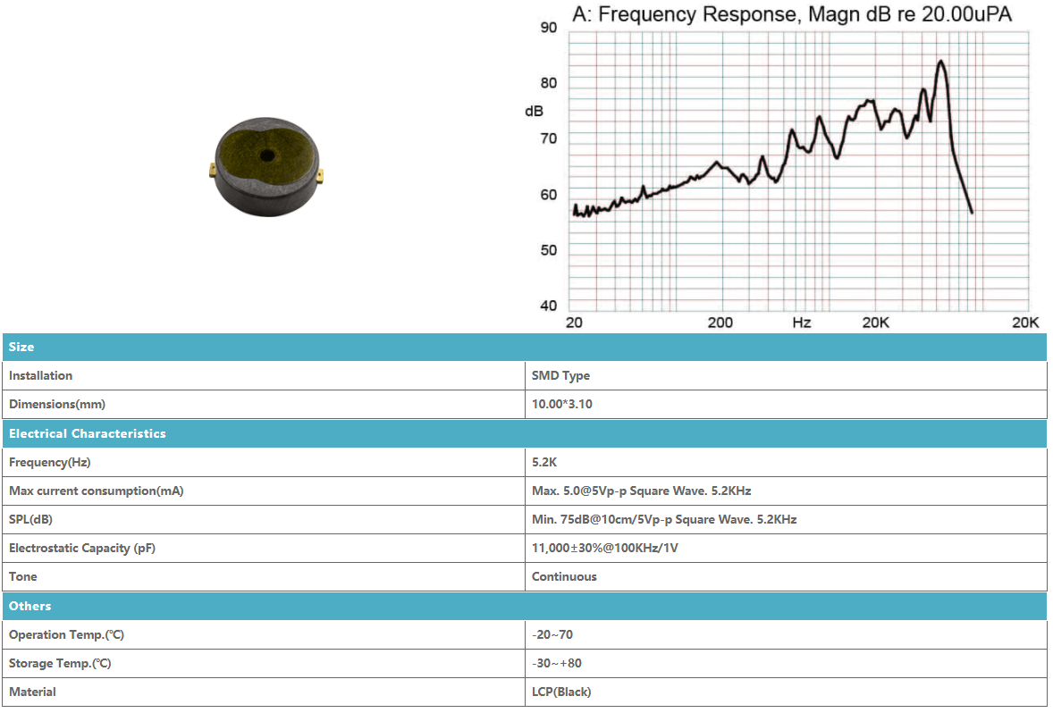Click the 'Size' section header
The width and height of the screenshot is (1053, 713).
(525, 347)
